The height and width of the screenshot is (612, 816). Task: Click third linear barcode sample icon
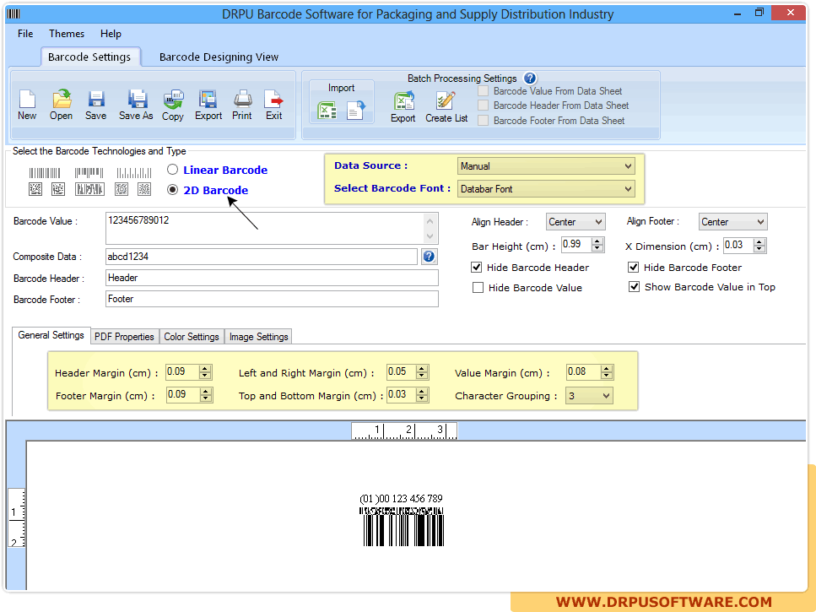point(133,173)
